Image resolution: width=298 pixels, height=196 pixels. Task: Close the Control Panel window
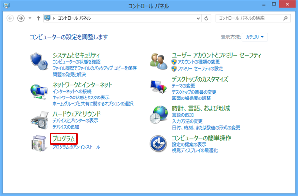(287, 4)
